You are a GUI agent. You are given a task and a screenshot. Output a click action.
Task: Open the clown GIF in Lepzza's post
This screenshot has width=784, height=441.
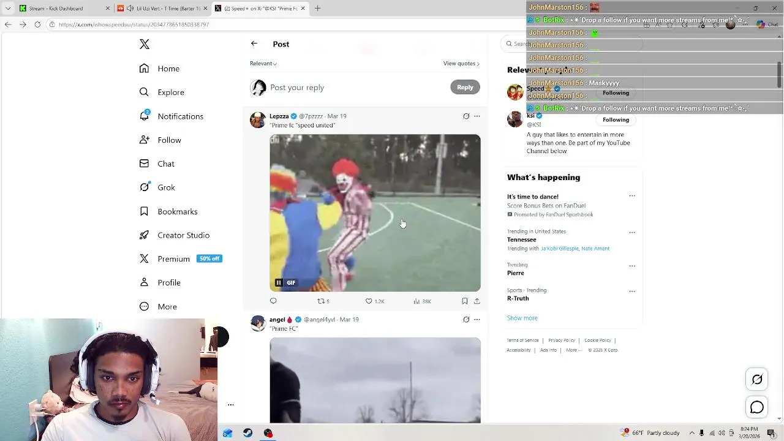point(375,213)
